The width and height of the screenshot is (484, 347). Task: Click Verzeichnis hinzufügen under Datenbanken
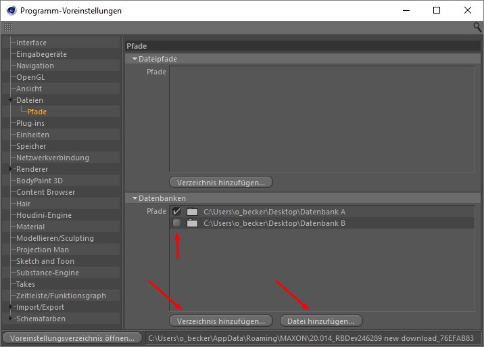[x=221, y=321]
